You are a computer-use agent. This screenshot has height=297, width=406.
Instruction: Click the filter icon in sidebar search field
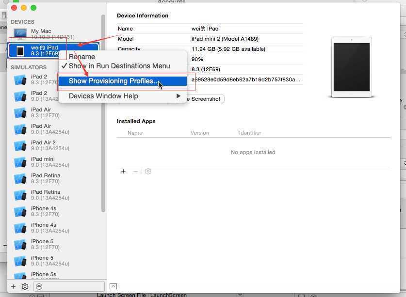point(39,286)
